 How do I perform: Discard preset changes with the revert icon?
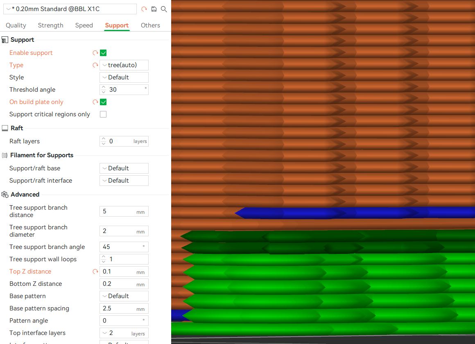(x=144, y=9)
